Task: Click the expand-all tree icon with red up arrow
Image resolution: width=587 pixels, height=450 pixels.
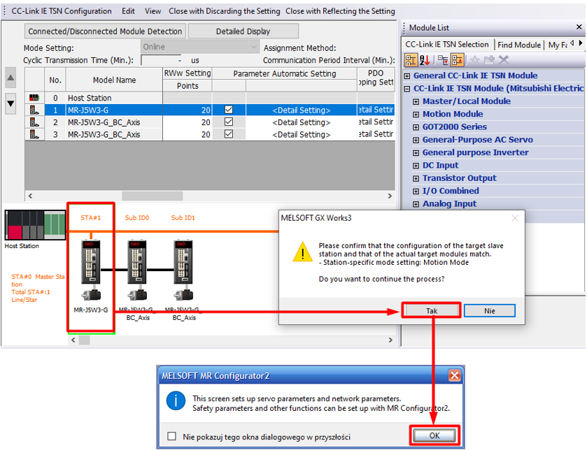Action: tap(457, 60)
